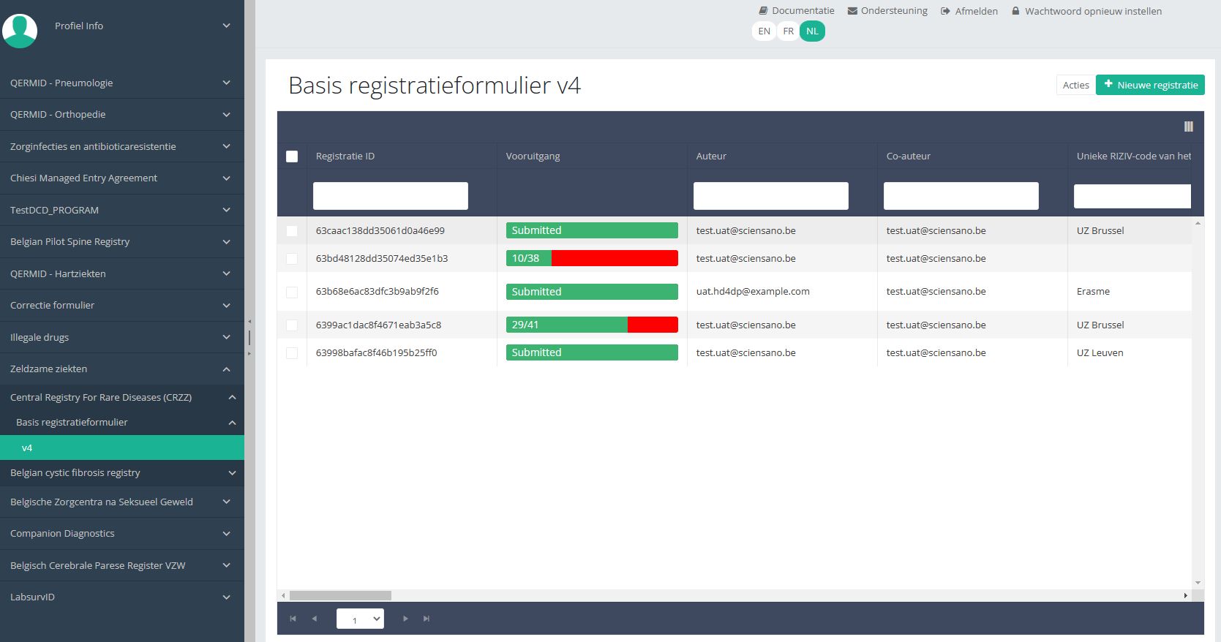The height and width of the screenshot is (642, 1221).
Task: Switch language to FR
Action: click(x=788, y=31)
